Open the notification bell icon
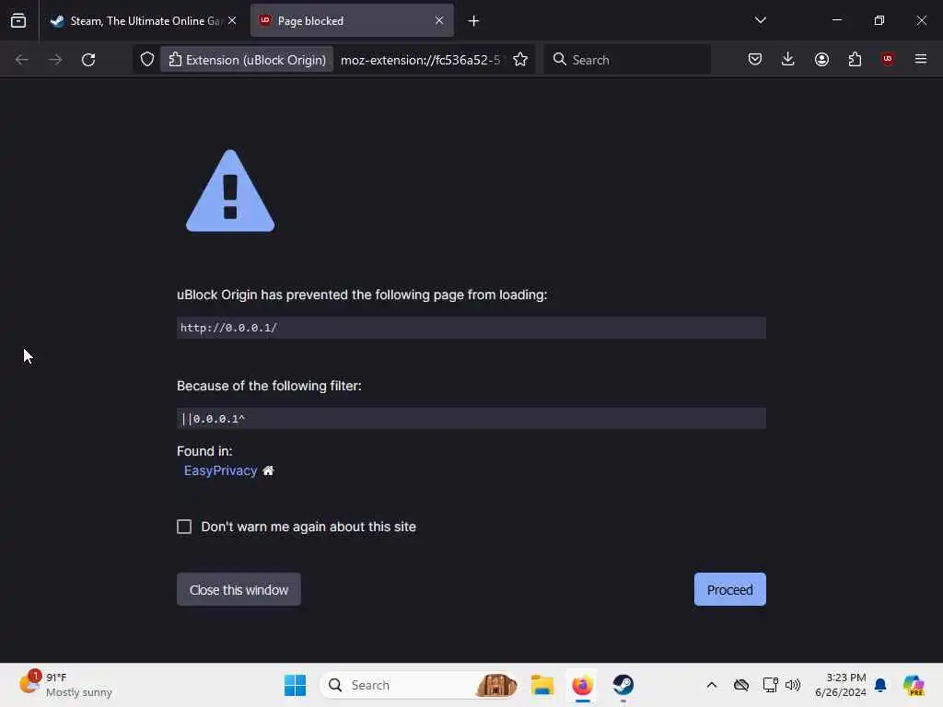943x707 pixels. click(x=880, y=685)
